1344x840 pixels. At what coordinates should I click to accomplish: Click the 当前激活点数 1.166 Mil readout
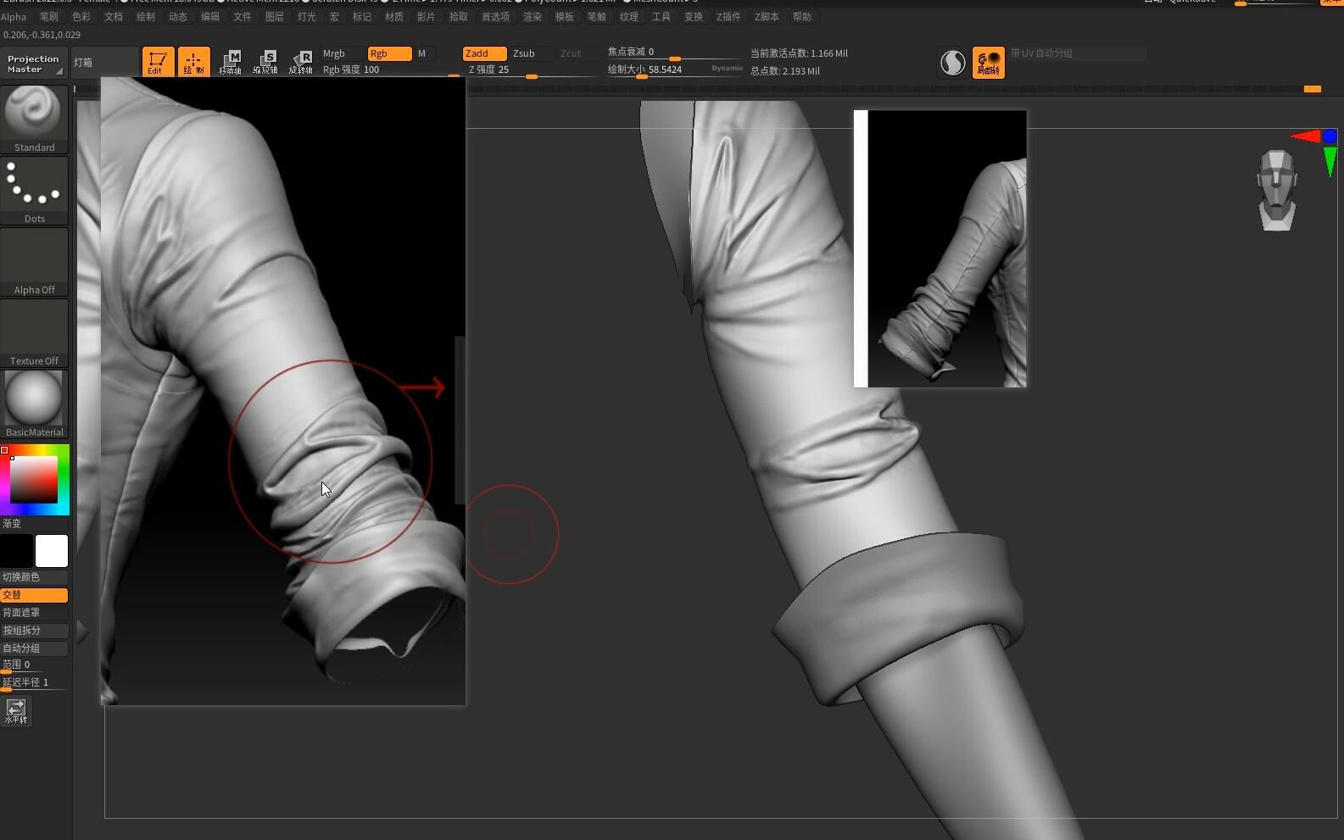[x=799, y=53]
